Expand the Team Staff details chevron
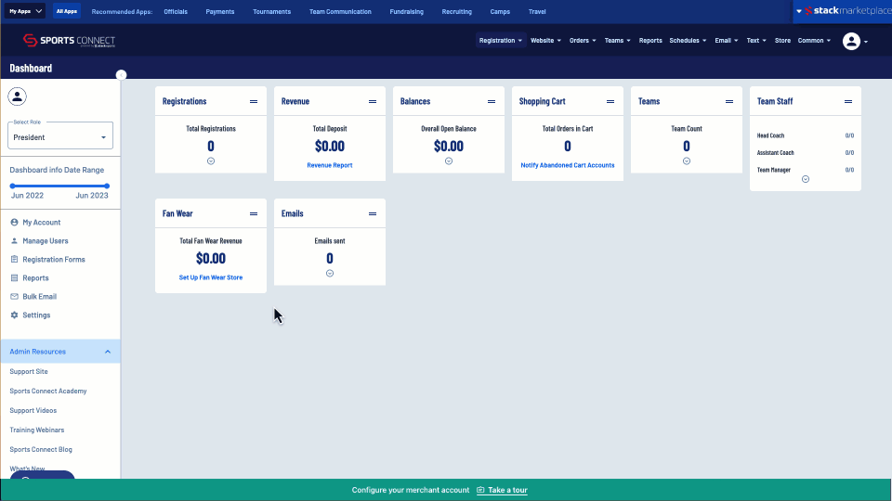 pyautogui.click(x=806, y=179)
